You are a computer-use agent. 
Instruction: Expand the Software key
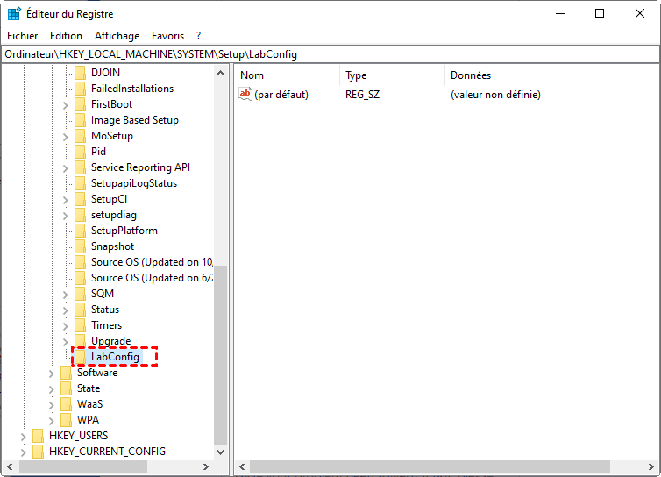coord(52,374)
